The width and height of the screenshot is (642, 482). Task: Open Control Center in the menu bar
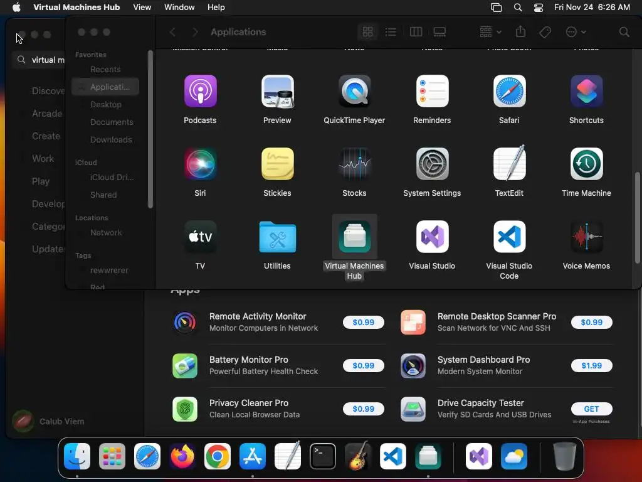click(539, 8)
